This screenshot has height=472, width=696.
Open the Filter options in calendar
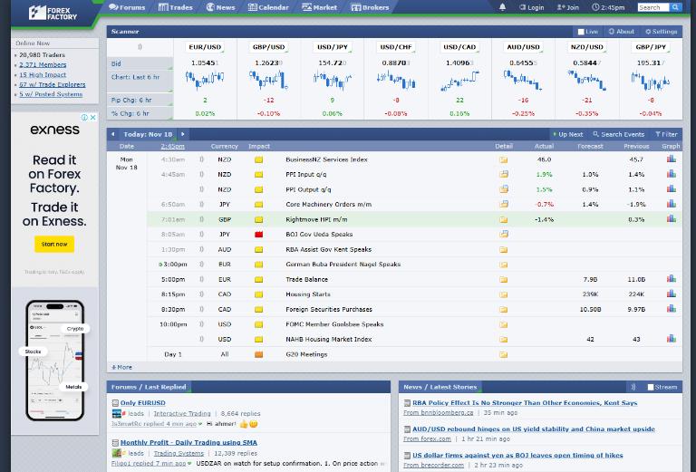(x=665, y=134)
